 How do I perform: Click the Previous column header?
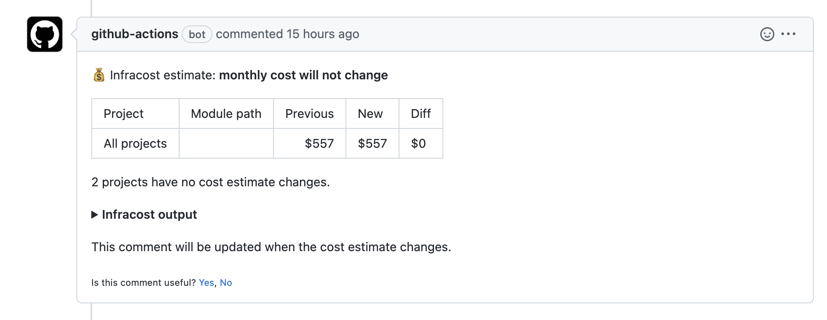click(309, 114)
